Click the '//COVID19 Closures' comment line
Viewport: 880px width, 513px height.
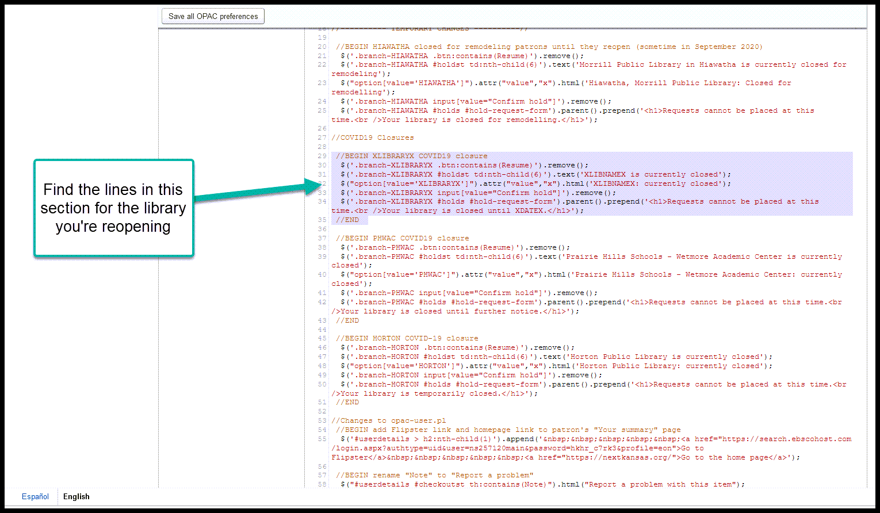(x=372, y=137)
